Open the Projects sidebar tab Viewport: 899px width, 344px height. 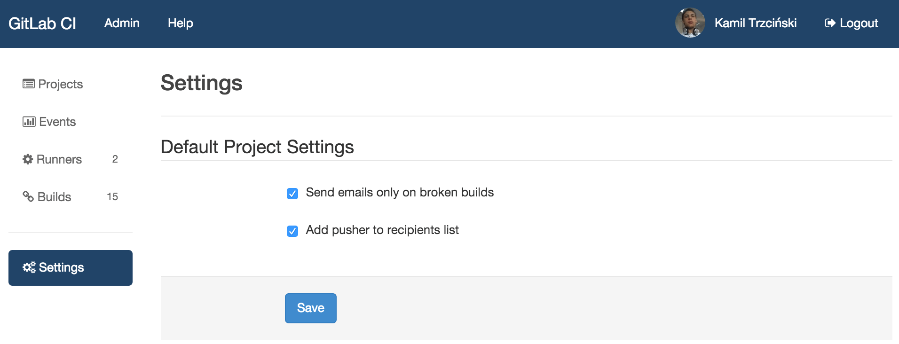point(61,84)
